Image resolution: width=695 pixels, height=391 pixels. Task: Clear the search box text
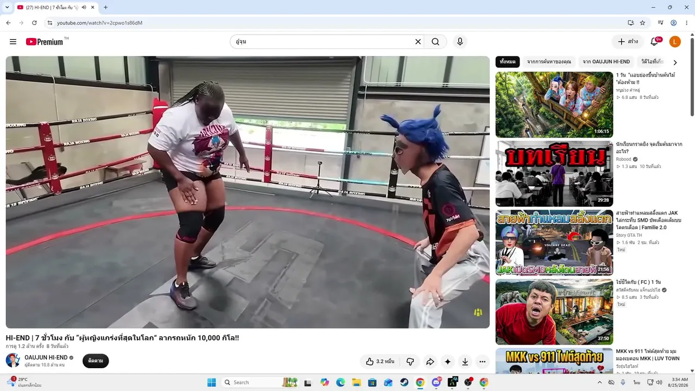pos(418,42)
